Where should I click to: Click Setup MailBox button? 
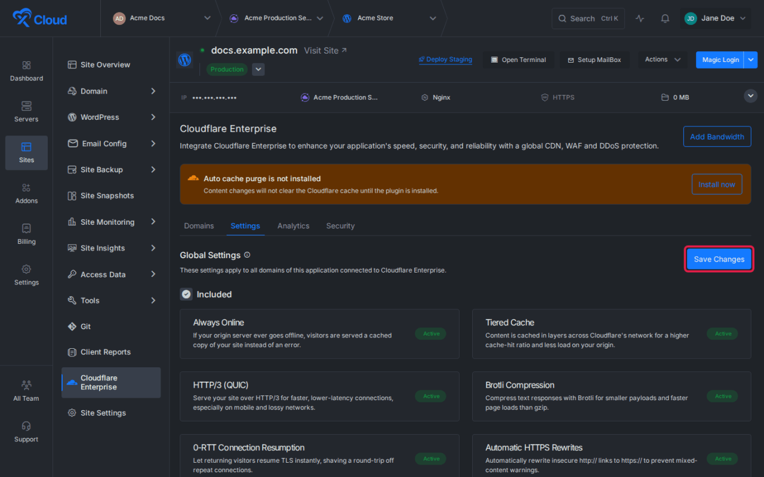[x=594, y=60]
